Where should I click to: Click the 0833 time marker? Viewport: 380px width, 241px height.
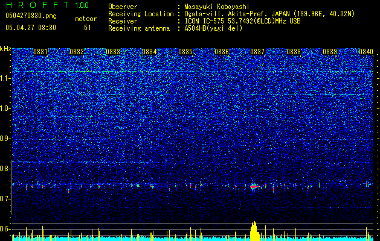pyautogui.click(x=113, y=52)
